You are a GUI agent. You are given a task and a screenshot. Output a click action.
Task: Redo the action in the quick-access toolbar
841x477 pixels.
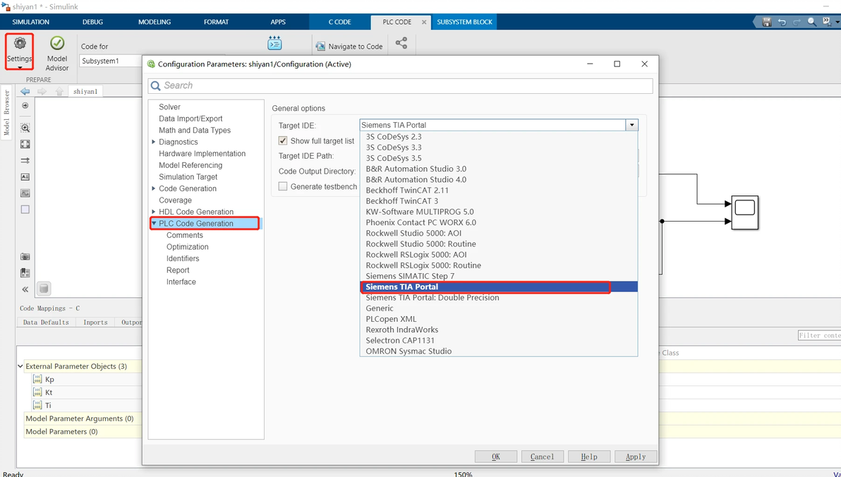click(x=797, y=22)
